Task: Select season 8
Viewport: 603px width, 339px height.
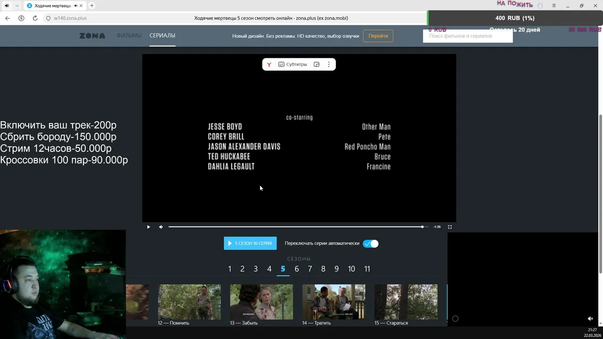Action: coord(323,269)
